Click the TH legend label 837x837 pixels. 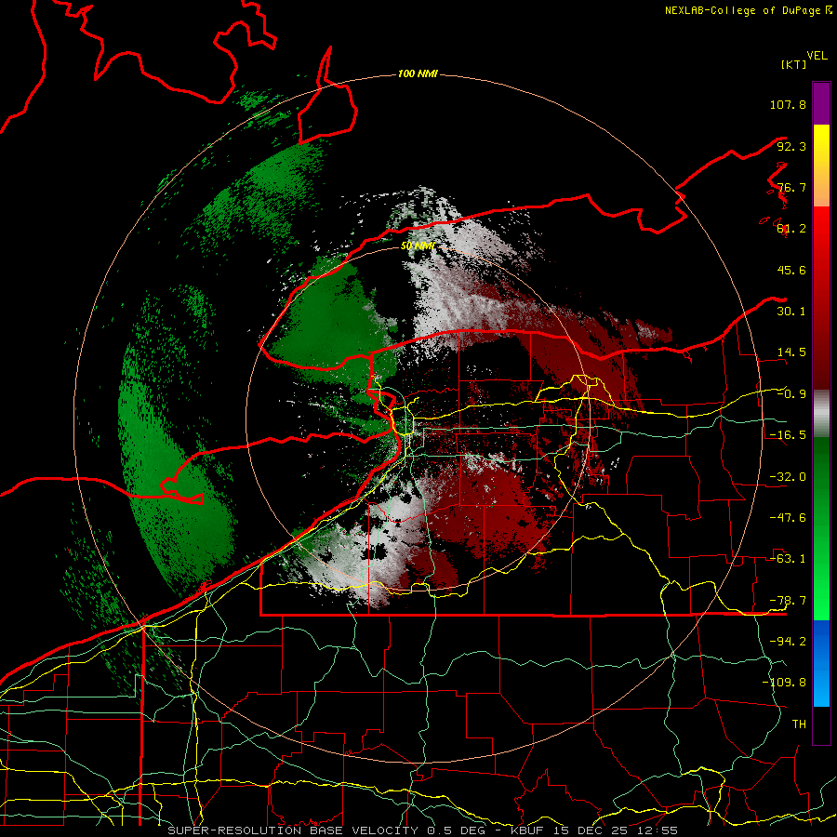pos(799,724)
